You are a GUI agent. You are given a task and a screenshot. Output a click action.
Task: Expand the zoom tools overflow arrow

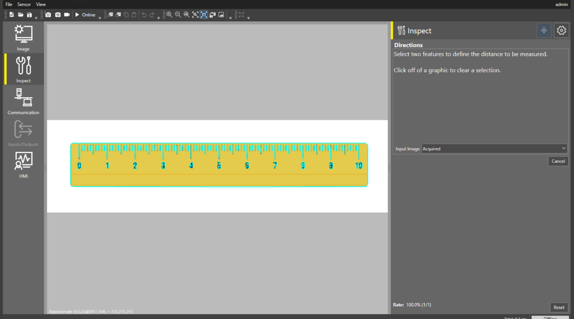tap(230, 17)
